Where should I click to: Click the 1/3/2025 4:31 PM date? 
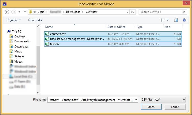point(118,44)
